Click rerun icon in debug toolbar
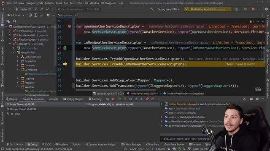This screenshot has width=270, height=151. pyautogui.click(x=107, y=99)
